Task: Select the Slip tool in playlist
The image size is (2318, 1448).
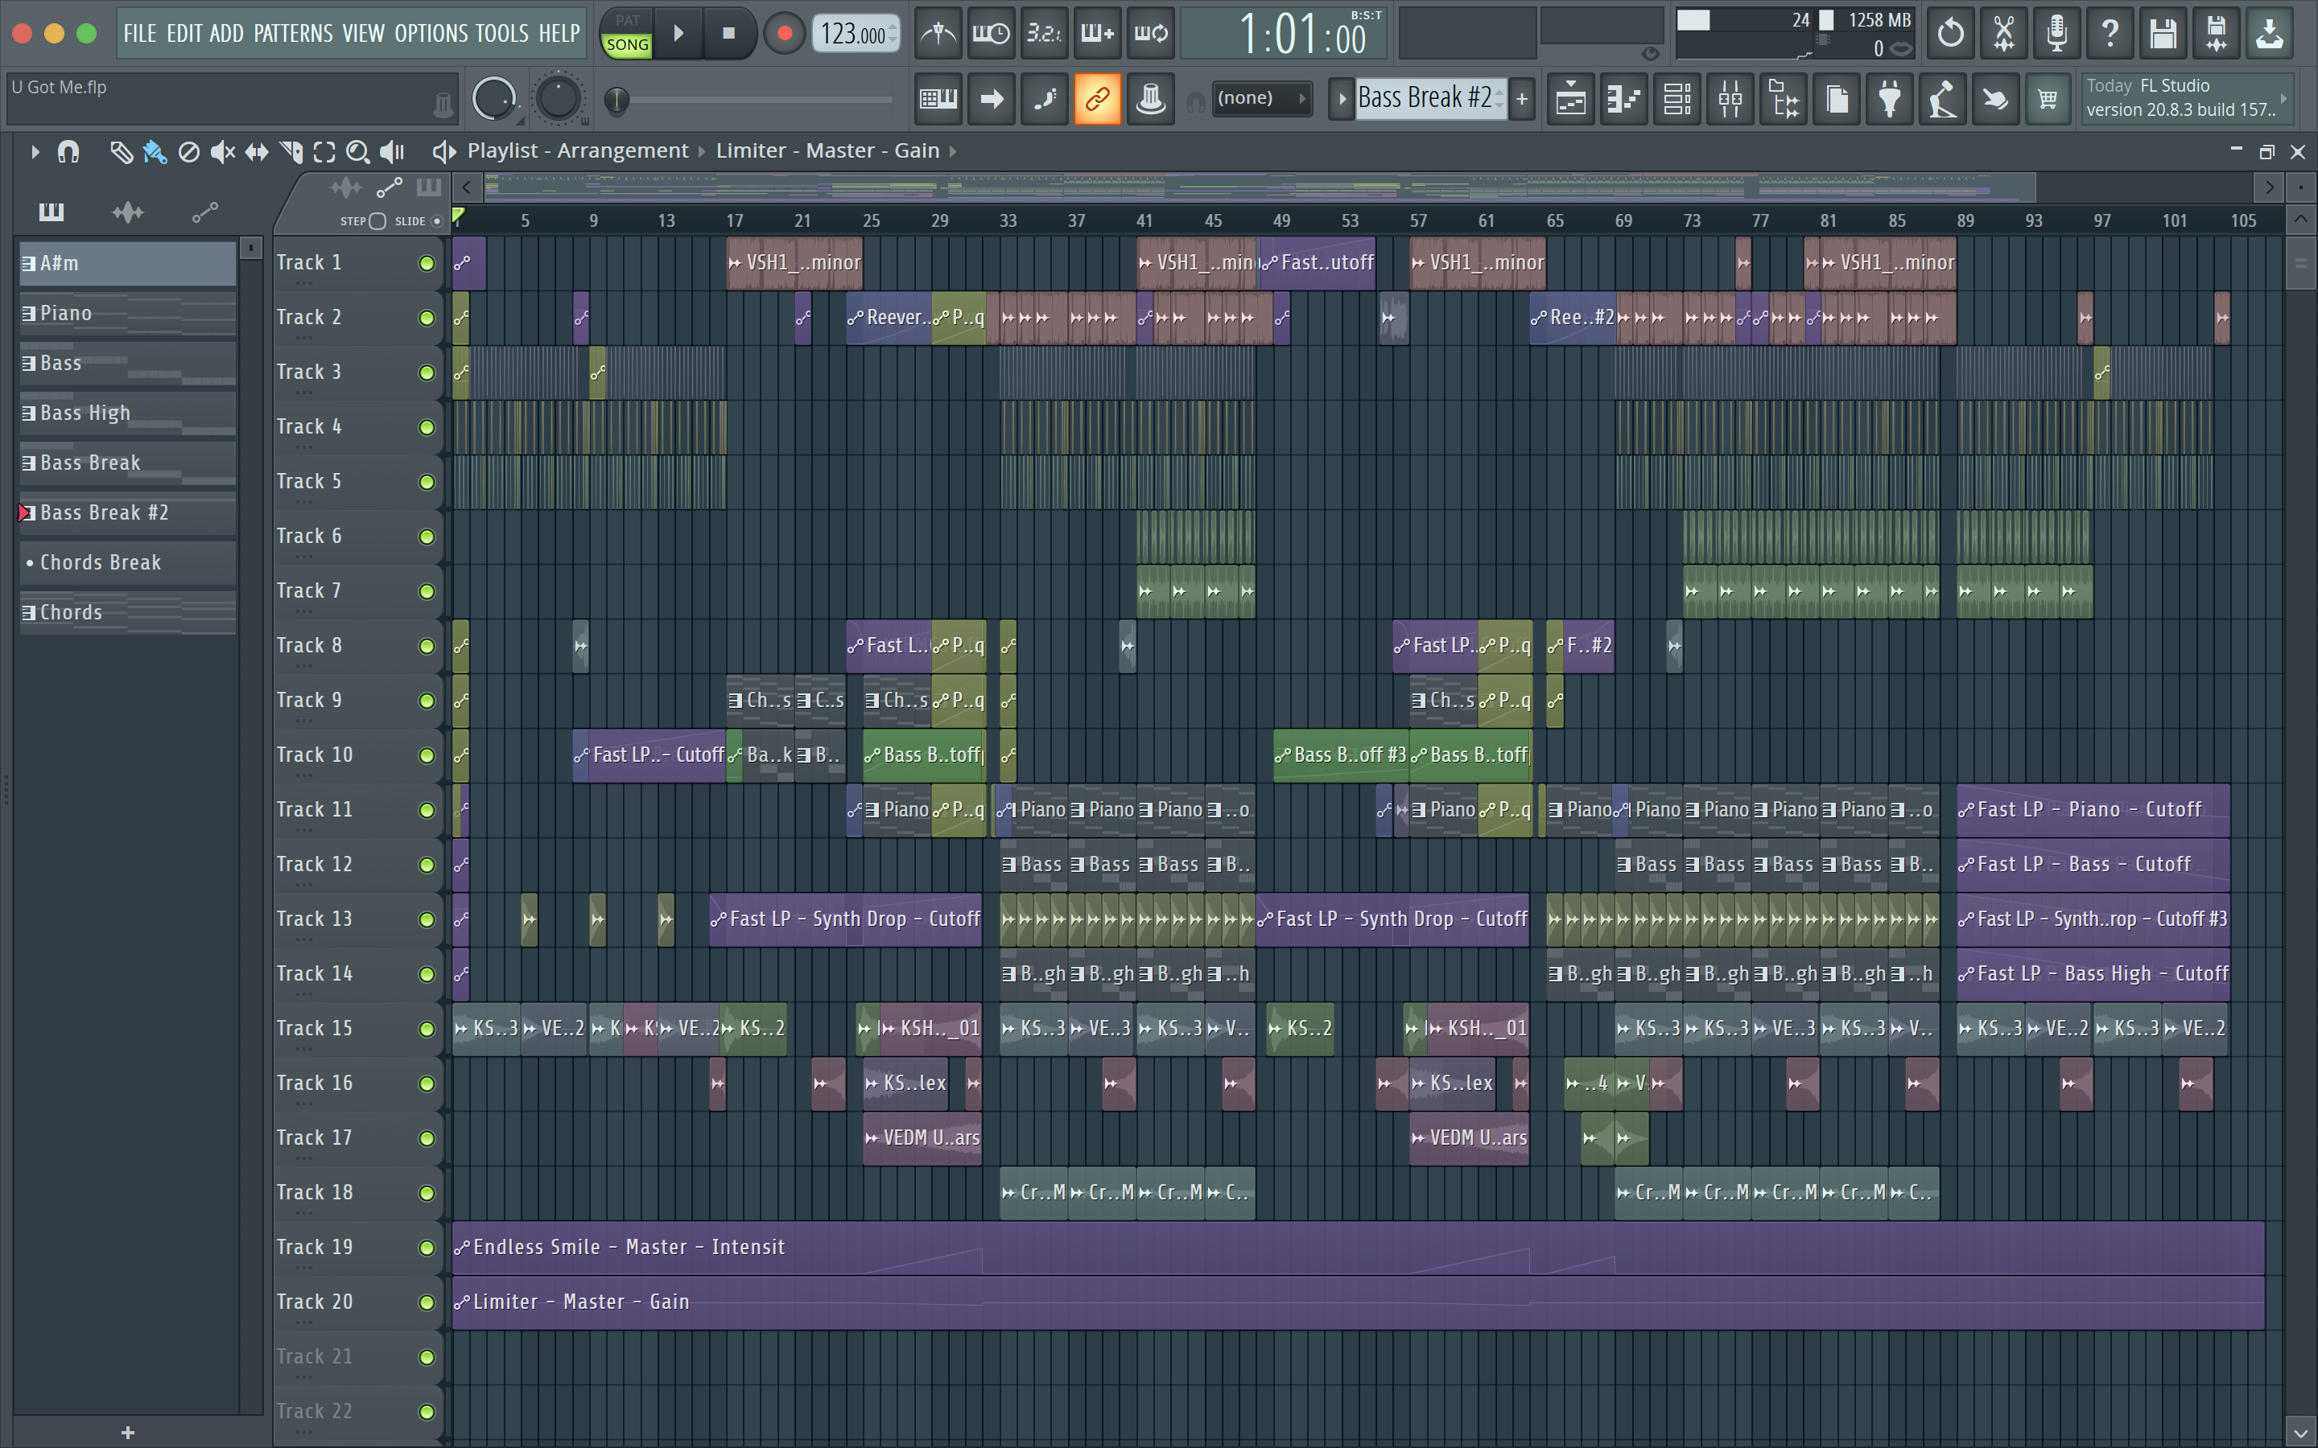Action: pyautogui.click(x=257, y=151)
